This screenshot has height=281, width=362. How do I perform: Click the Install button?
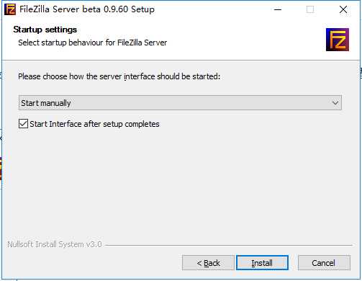262,263
